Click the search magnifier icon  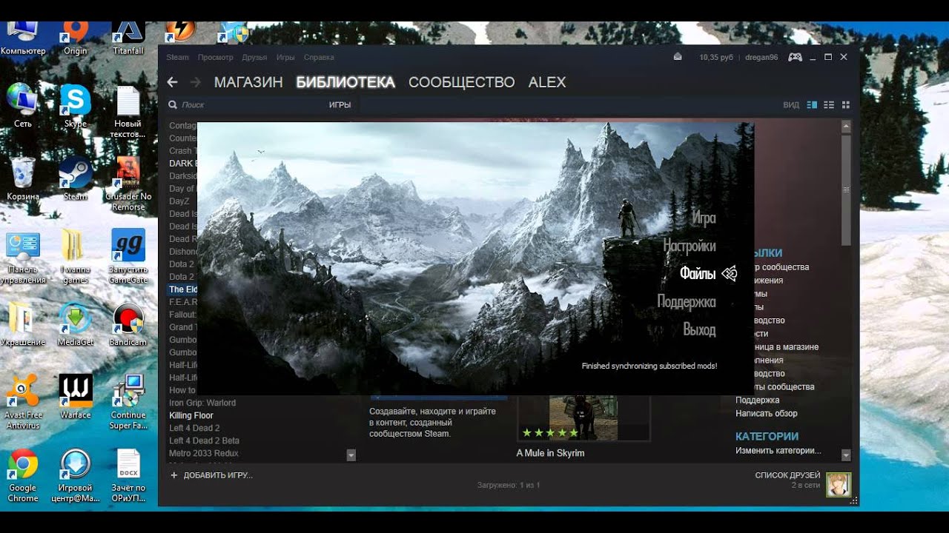[x=173, y=105]
